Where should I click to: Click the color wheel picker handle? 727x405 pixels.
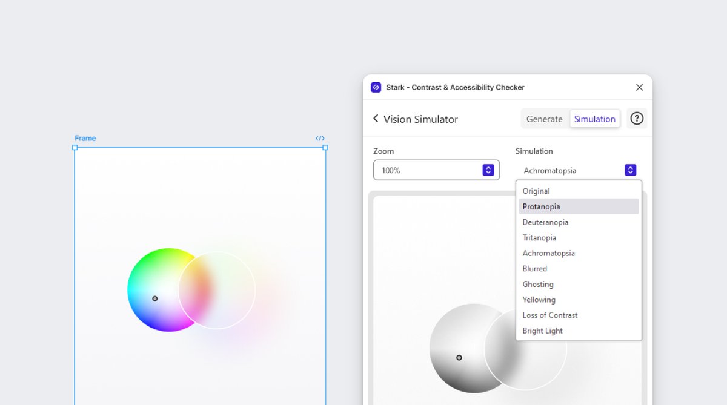[154, 298]
